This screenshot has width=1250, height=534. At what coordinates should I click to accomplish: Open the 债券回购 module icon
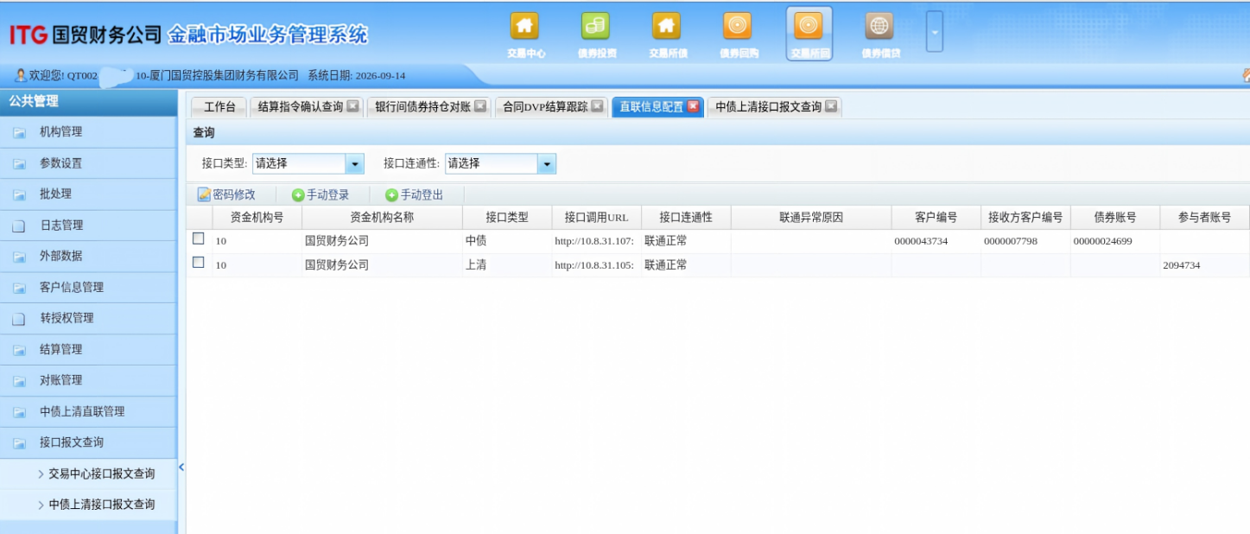(738, 26)
